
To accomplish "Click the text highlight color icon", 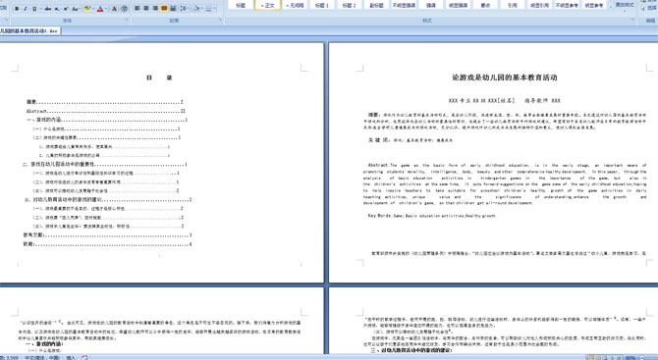I will coord(87,9).
